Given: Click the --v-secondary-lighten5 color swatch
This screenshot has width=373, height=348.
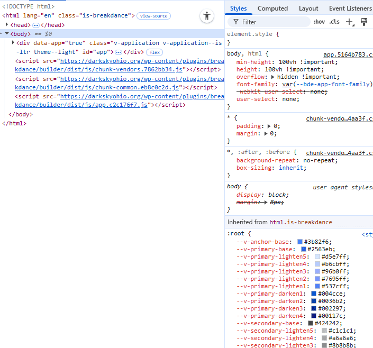Looking at the screenshot, I should click(x=324, y=331).
